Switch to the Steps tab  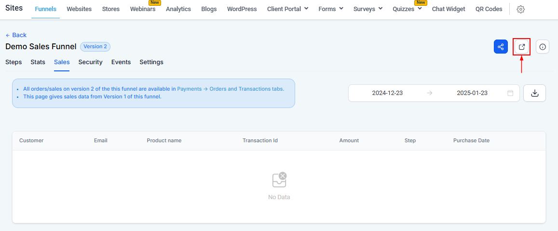pyautogui.click(x=14, y=62)
